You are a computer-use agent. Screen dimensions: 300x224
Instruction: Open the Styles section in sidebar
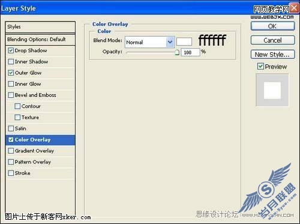click(x=40, y=27)
